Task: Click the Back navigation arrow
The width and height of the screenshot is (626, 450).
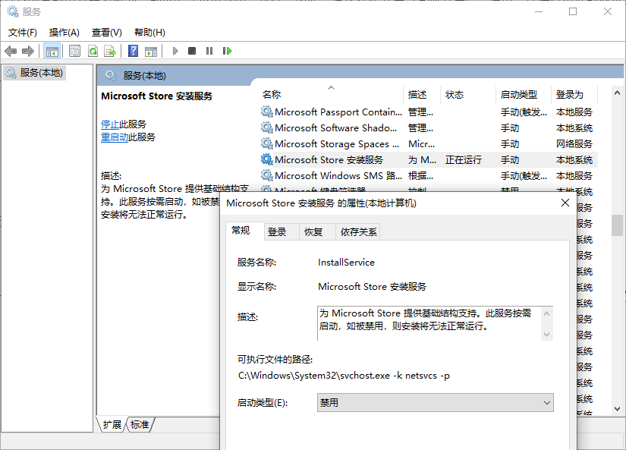Action: 11,51
